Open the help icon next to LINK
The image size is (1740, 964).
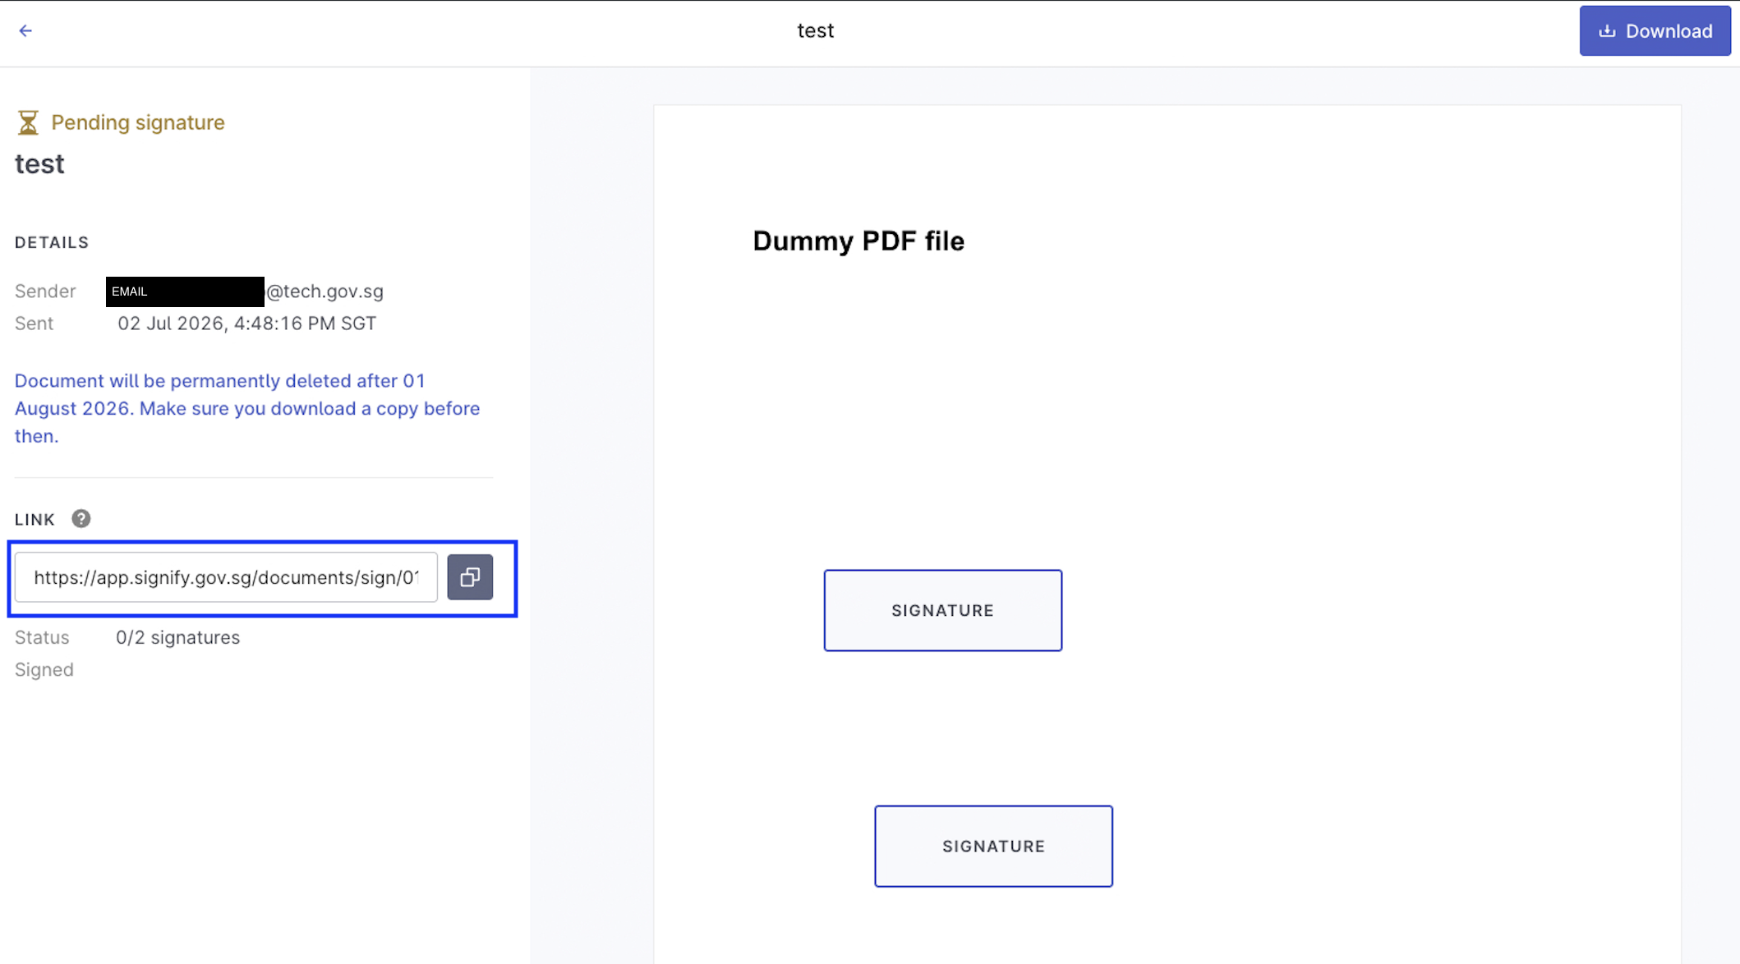click(x=81, y=519)
